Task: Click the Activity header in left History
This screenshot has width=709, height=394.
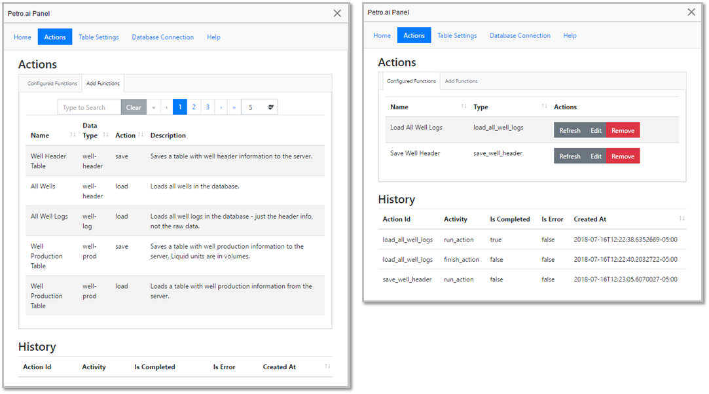Action: [94, 367]
